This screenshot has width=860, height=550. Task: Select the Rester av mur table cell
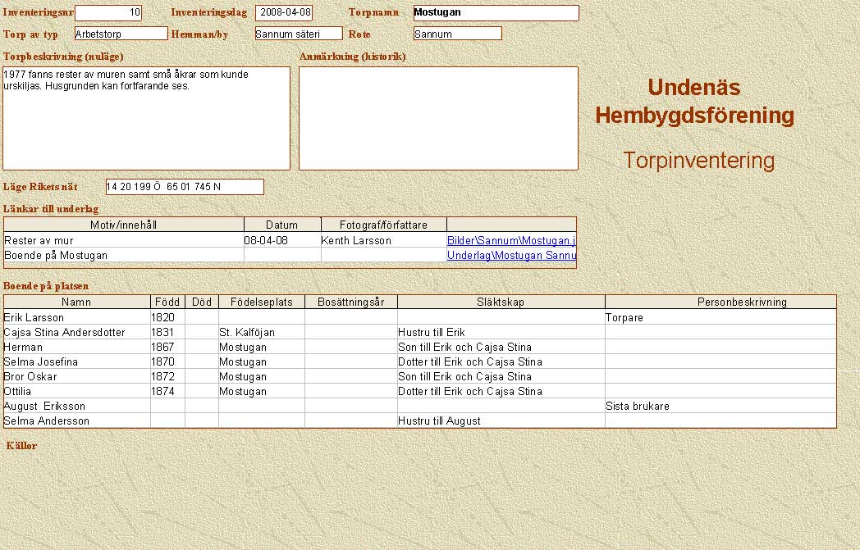[123, 241]
